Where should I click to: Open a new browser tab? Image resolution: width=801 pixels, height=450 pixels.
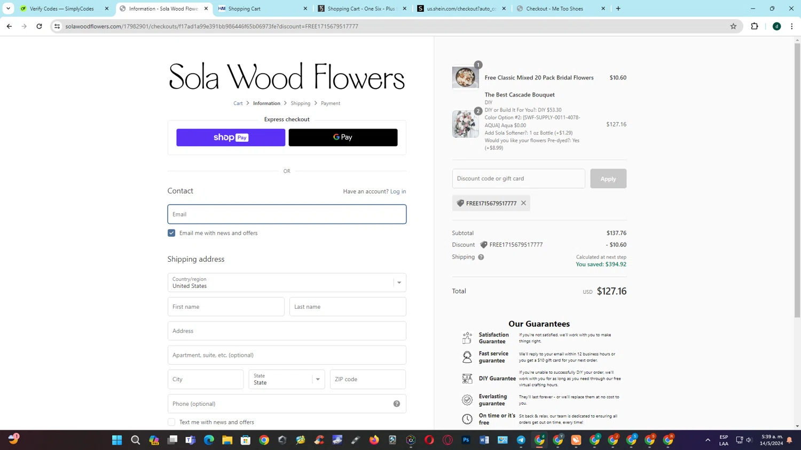(x=618, y=9)
